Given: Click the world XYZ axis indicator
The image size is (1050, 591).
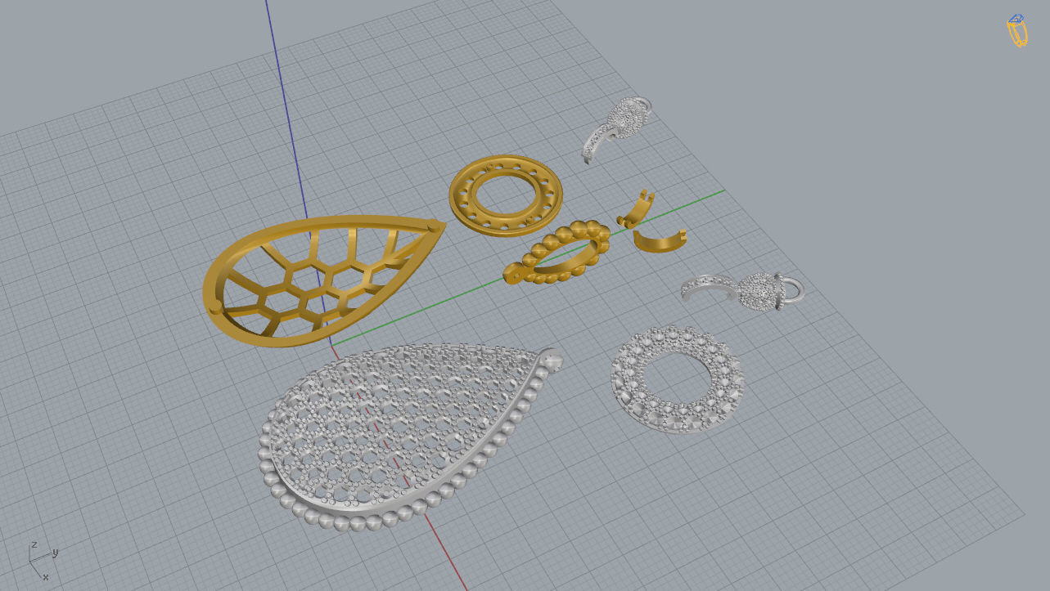Looking at the screenshot, I should (x=43, y=560).
